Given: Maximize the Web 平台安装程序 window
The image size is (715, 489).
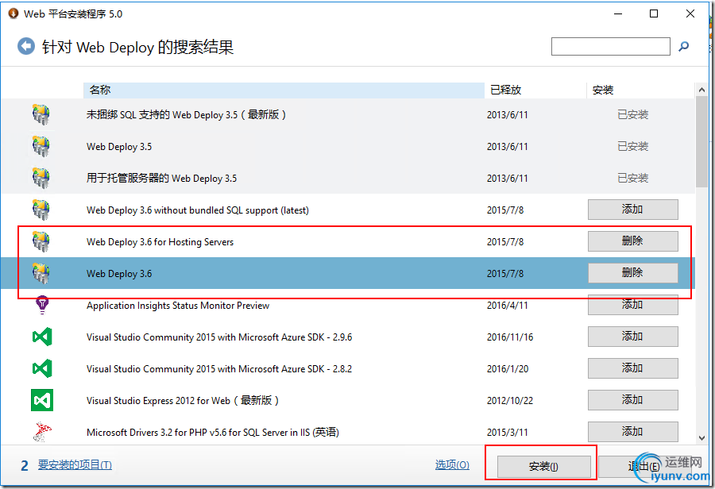Looking at the screenshot, I should (x=654, y=13).
